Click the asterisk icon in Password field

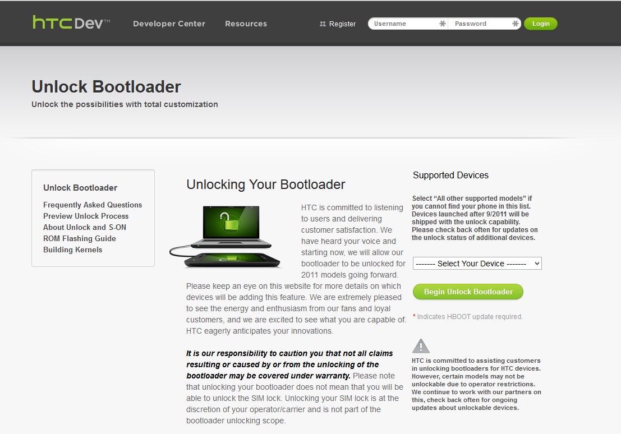(x=515, y=24)
